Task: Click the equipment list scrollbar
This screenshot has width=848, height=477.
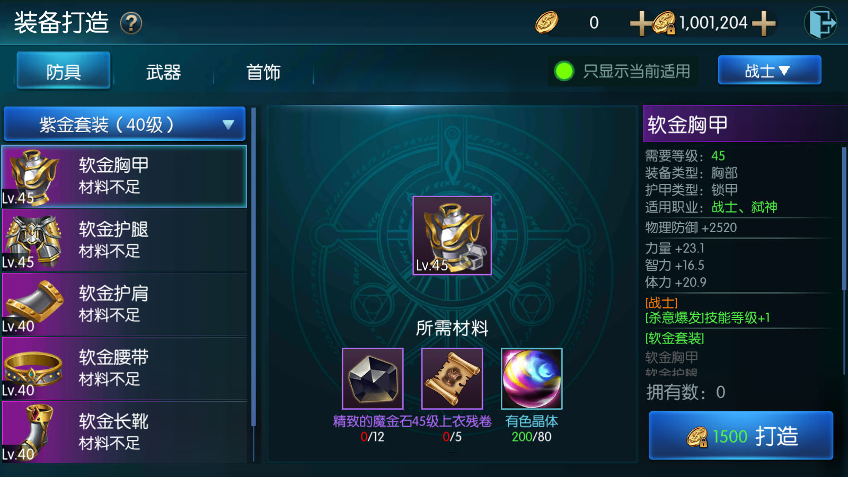Action: click(x=254, y=268)
